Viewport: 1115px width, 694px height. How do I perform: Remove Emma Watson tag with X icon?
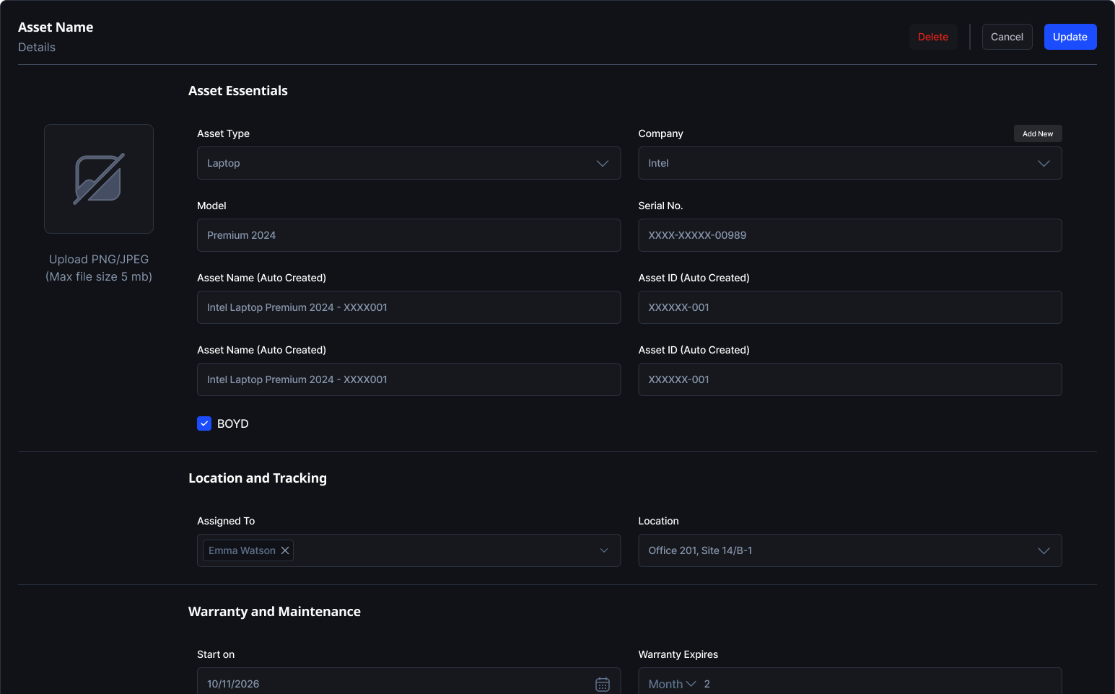coord(285,550)
